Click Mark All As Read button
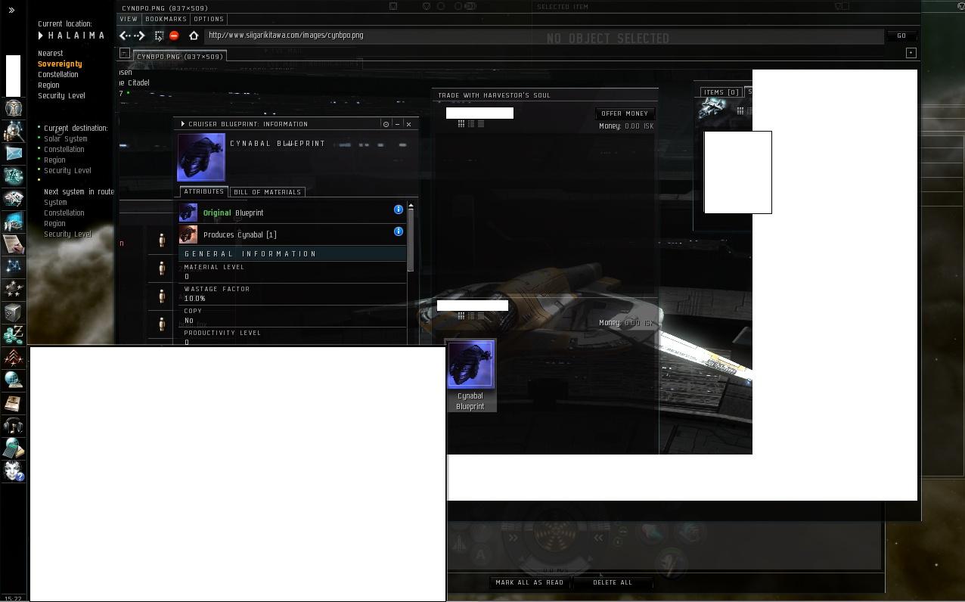This screenshot has height=602, width=965. coord(529,582)
